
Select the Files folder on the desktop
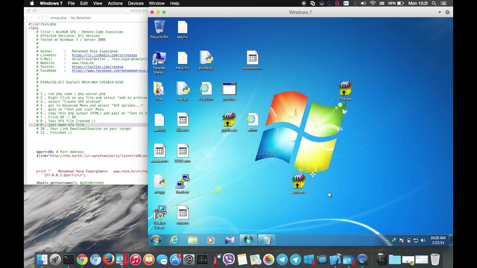pyautogui.click(x=159, y=91)
